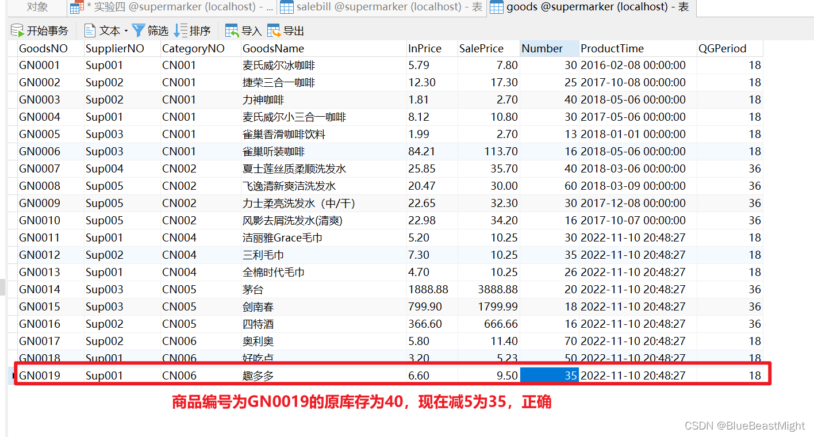
Task: Click the CategoryNO column header
Action: tap(201, 48)
